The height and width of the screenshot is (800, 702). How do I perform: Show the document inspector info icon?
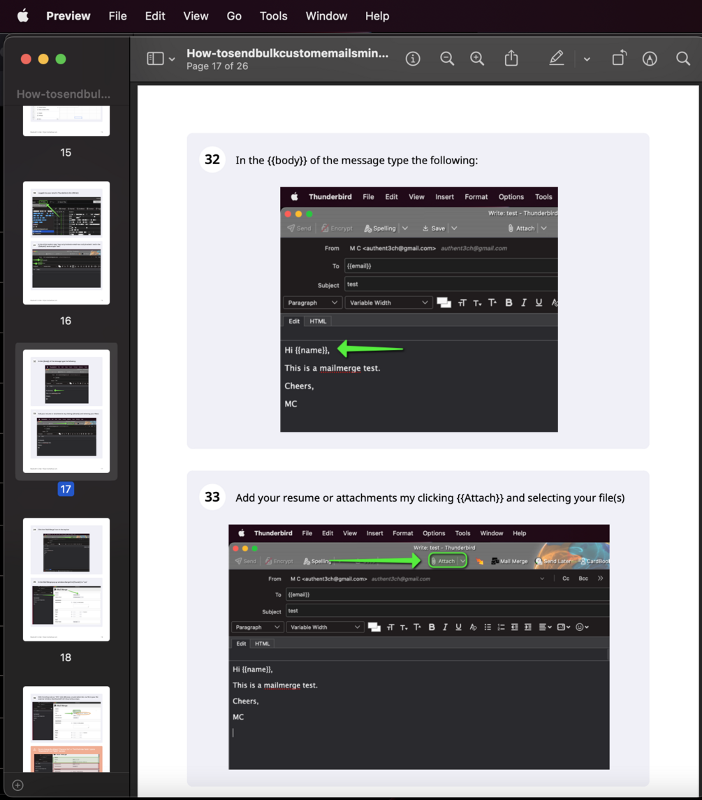413,59
